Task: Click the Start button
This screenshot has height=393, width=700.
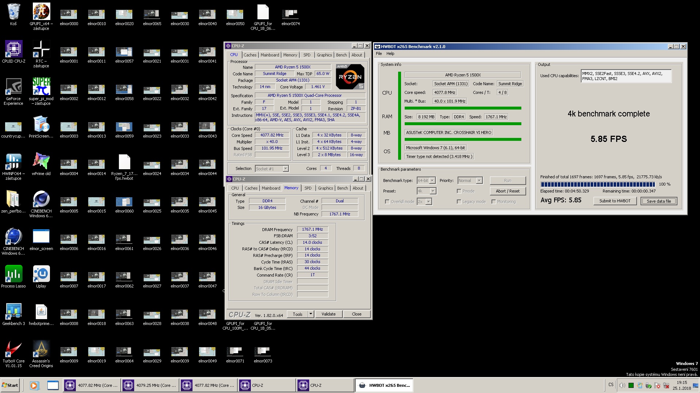Action: (10, 385)
